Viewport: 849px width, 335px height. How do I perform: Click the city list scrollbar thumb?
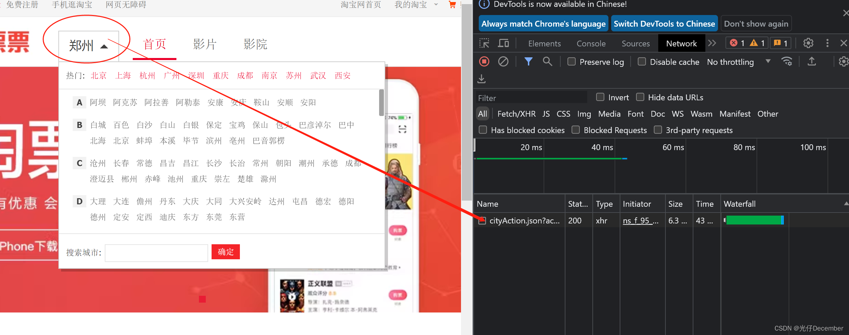(x=381, y=102)
